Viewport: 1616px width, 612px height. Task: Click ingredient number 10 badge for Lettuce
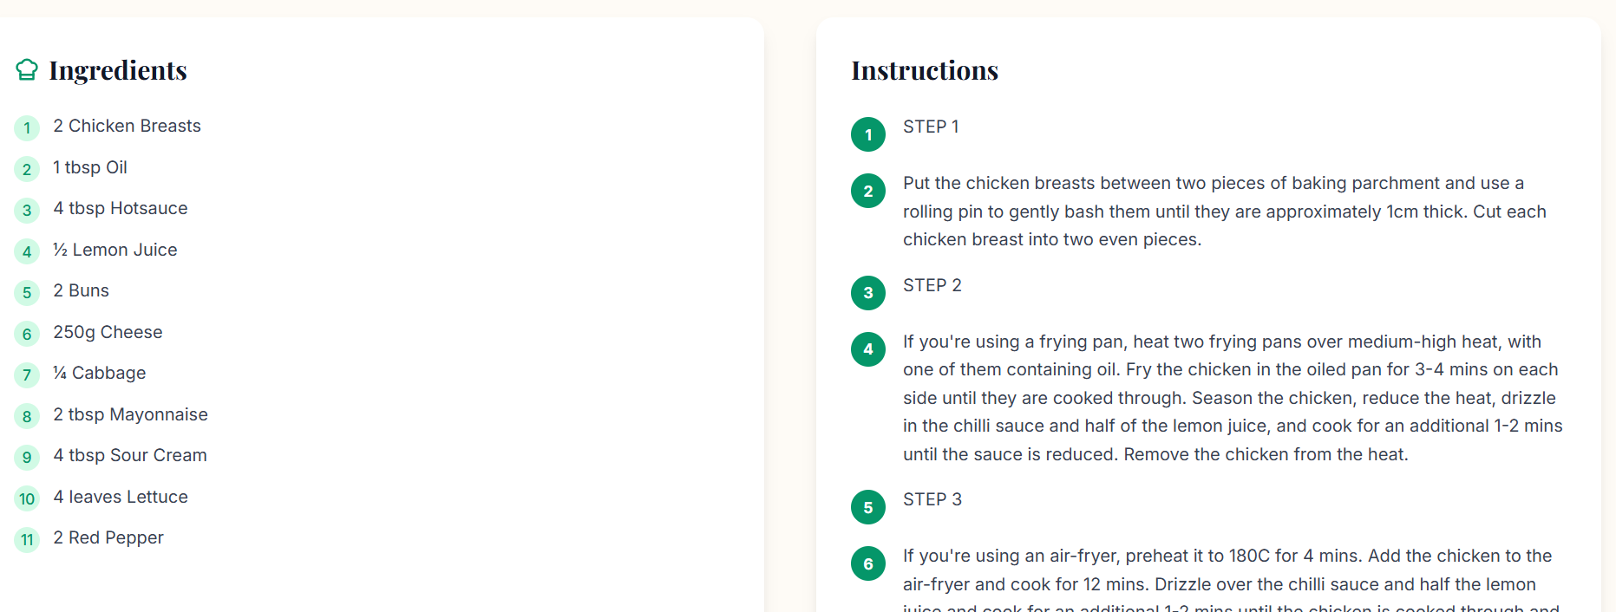click(27, 499)
